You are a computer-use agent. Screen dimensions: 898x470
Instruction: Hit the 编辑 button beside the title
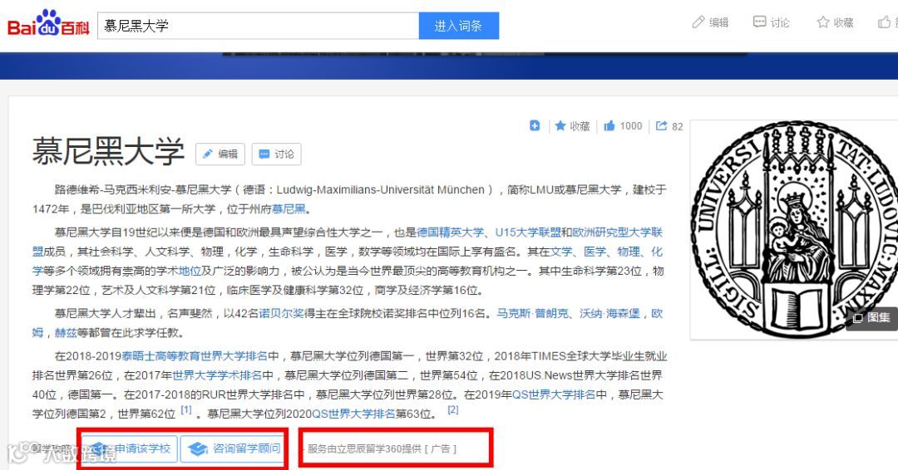tap(220, 154)
